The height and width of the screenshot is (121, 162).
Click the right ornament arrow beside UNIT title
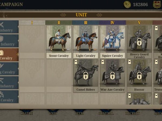[x=99, y=15]
